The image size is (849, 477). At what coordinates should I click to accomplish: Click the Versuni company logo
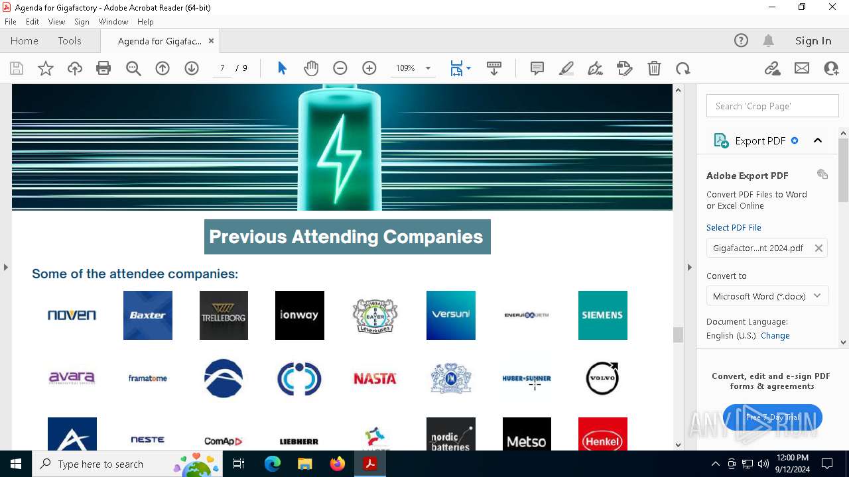coord(451,315)
